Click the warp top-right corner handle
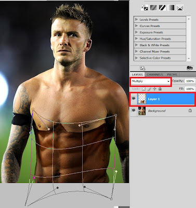The height and width of the screenshot is (208, 196). [x=116, y=115]
